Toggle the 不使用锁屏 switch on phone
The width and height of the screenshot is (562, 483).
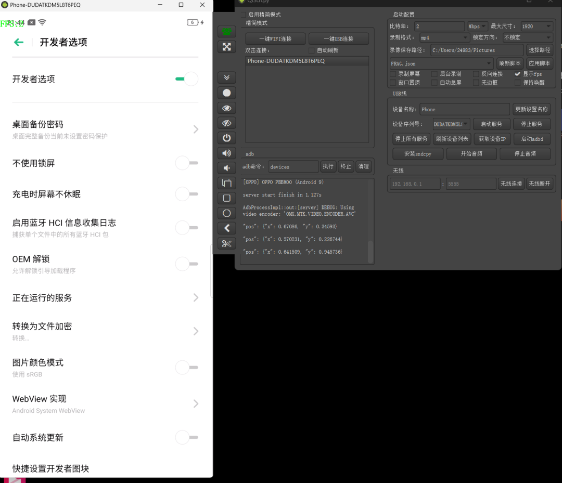click(186, 163)
